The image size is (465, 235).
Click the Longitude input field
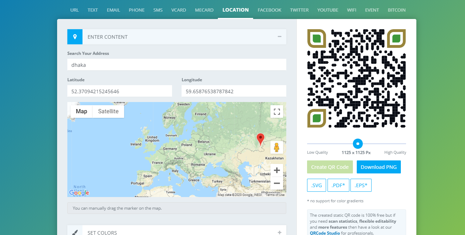[x=234, y=91]
